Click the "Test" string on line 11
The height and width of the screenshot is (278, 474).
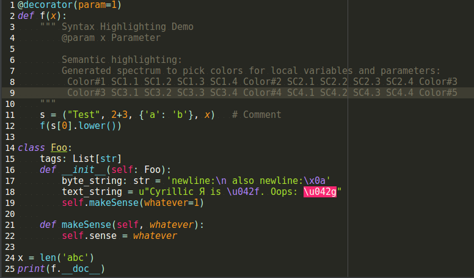[x=84, y=115]
